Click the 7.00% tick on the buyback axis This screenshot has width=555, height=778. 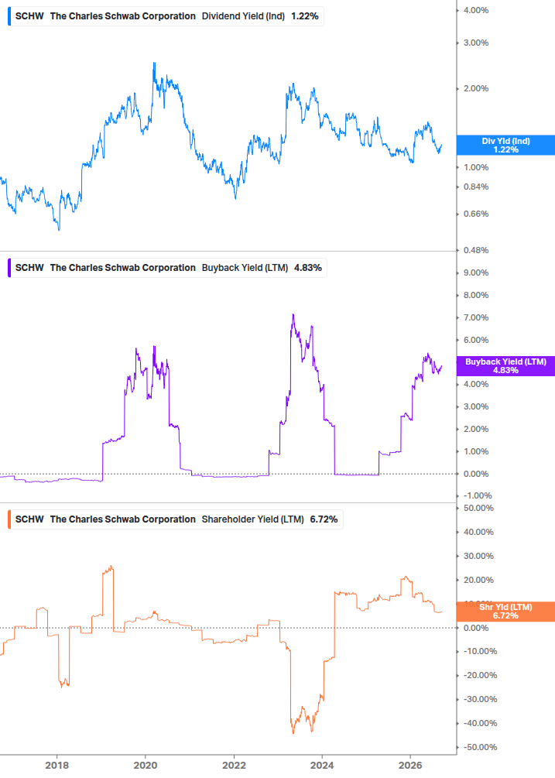(475, 317)
